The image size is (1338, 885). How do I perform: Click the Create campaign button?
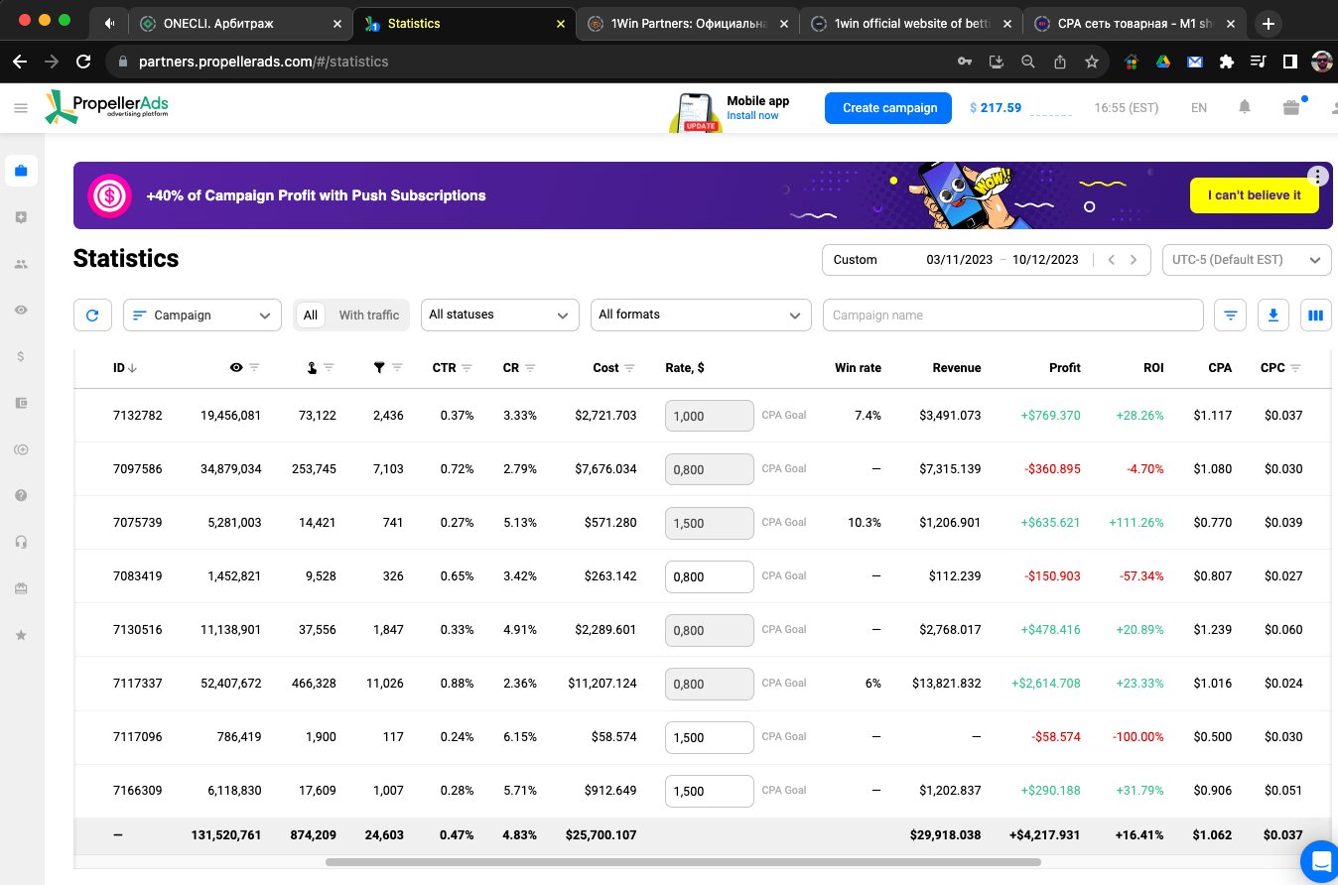coord(889,108)
